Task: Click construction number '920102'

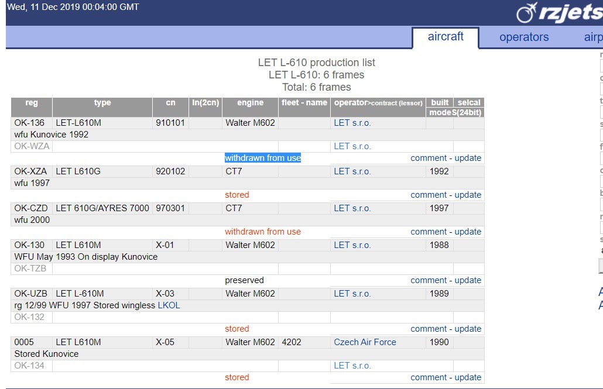Action: pyautogui.click(x=170, y=171)
